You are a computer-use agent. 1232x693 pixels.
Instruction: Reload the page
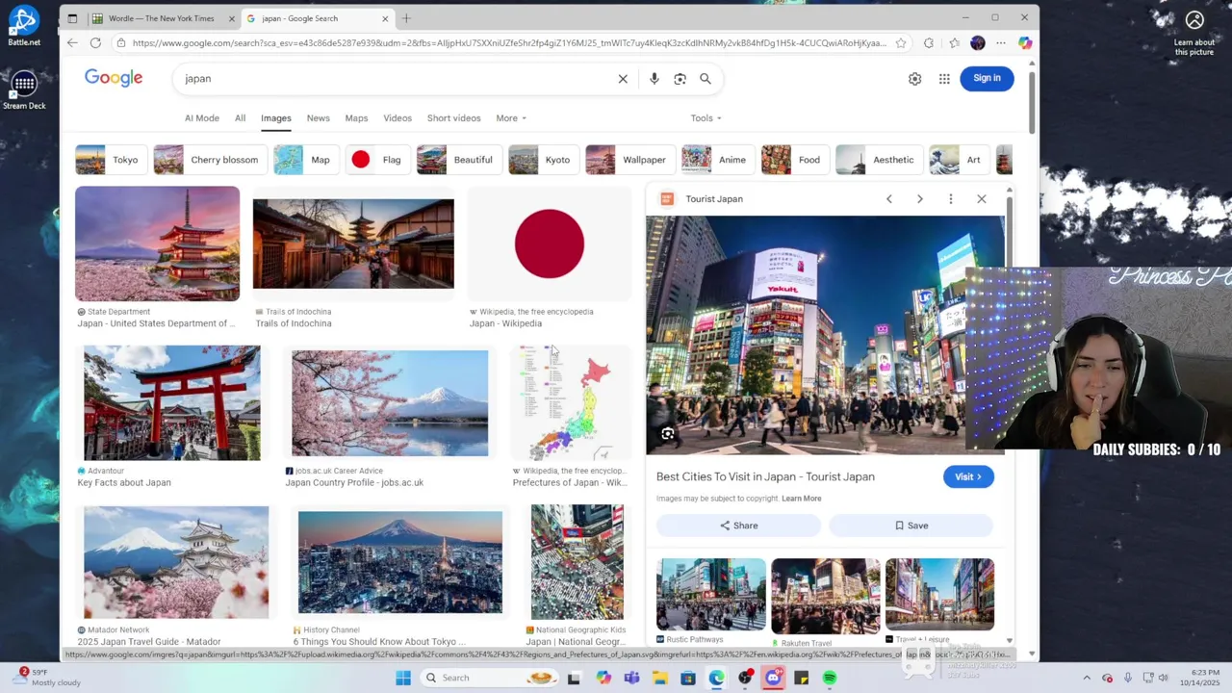coord(95,42)
